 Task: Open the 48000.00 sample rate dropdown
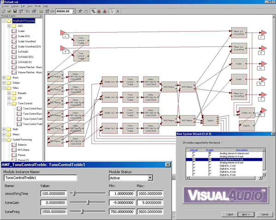pos(74,11)
